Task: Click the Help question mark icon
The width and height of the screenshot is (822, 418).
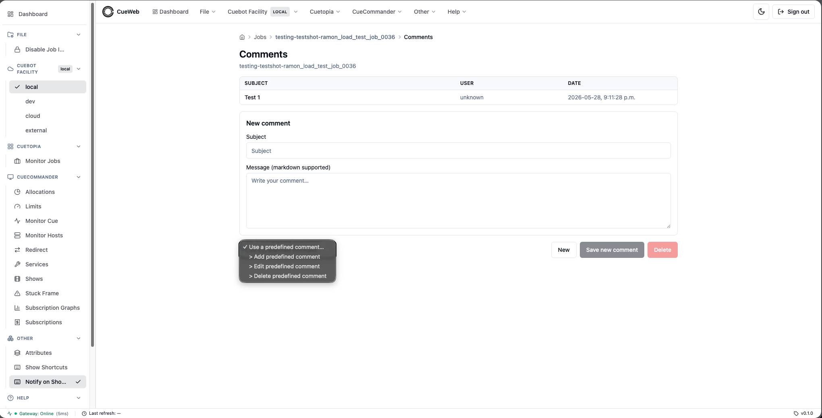Action: (x=10, y=398)
